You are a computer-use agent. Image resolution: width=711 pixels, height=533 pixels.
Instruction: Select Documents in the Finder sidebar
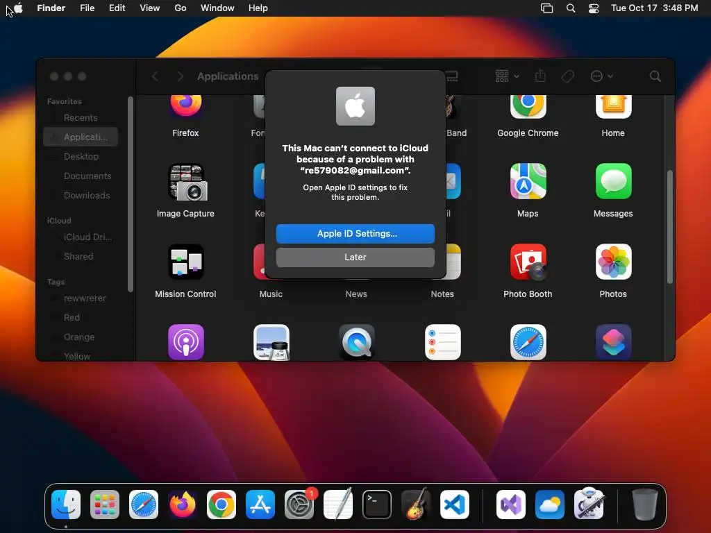pyautogui.click(x=81, y=176)
